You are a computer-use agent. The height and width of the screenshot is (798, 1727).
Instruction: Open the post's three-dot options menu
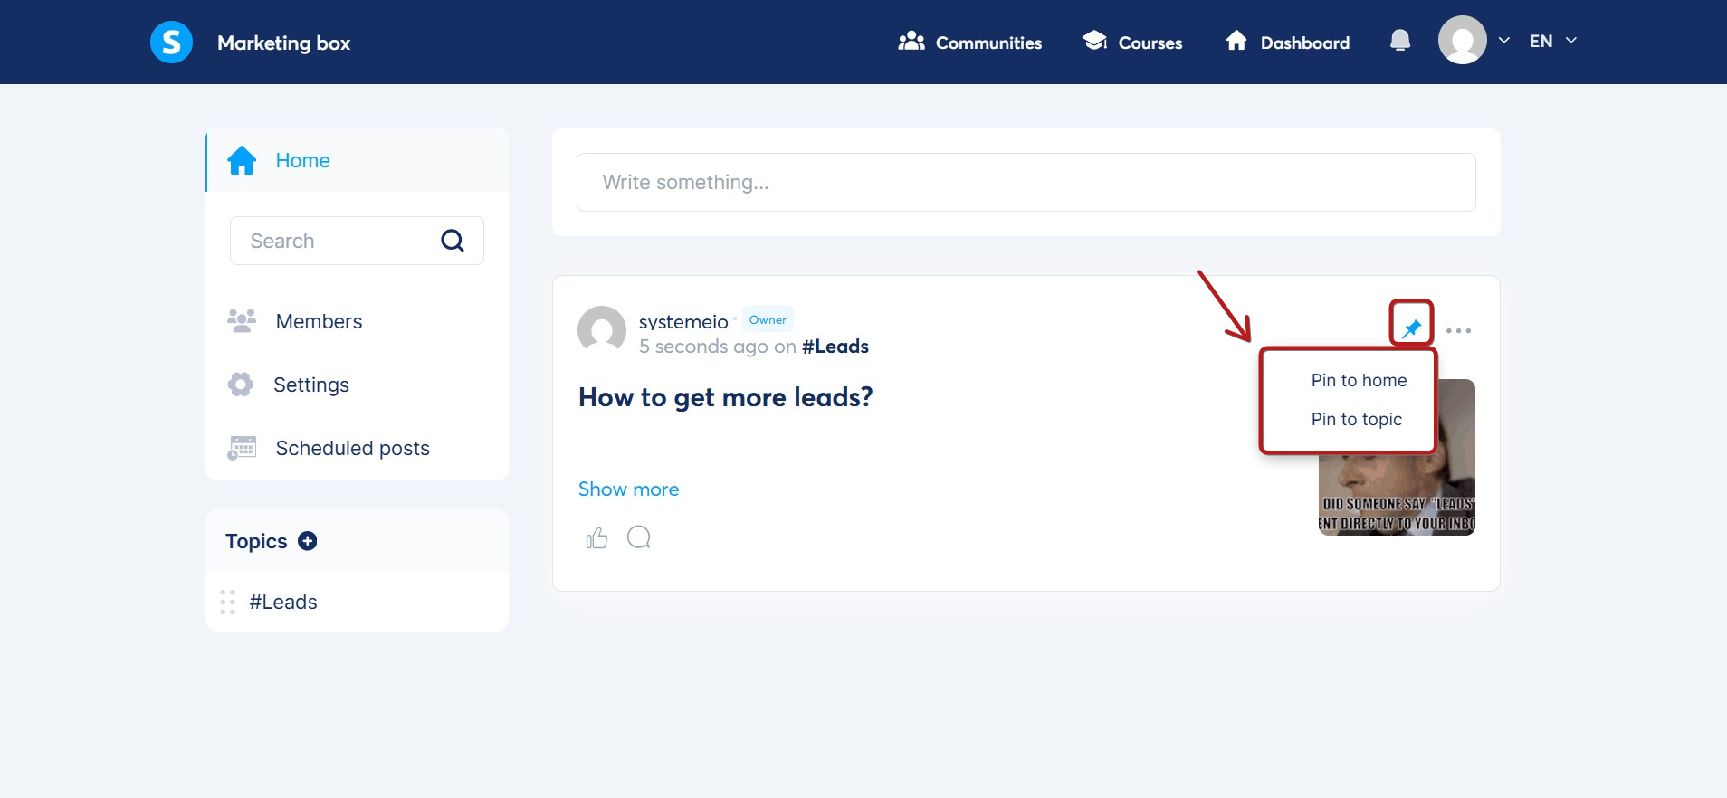pos(1458,331)
